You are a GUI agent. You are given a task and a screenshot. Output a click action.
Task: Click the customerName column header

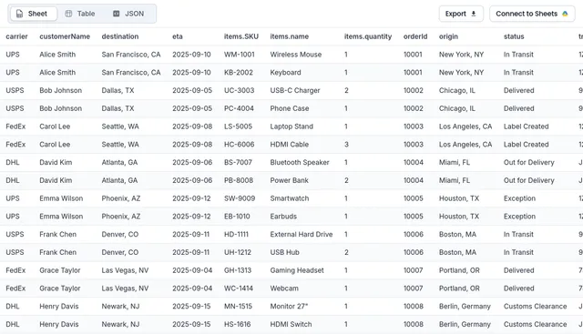[x=65, y=36]
